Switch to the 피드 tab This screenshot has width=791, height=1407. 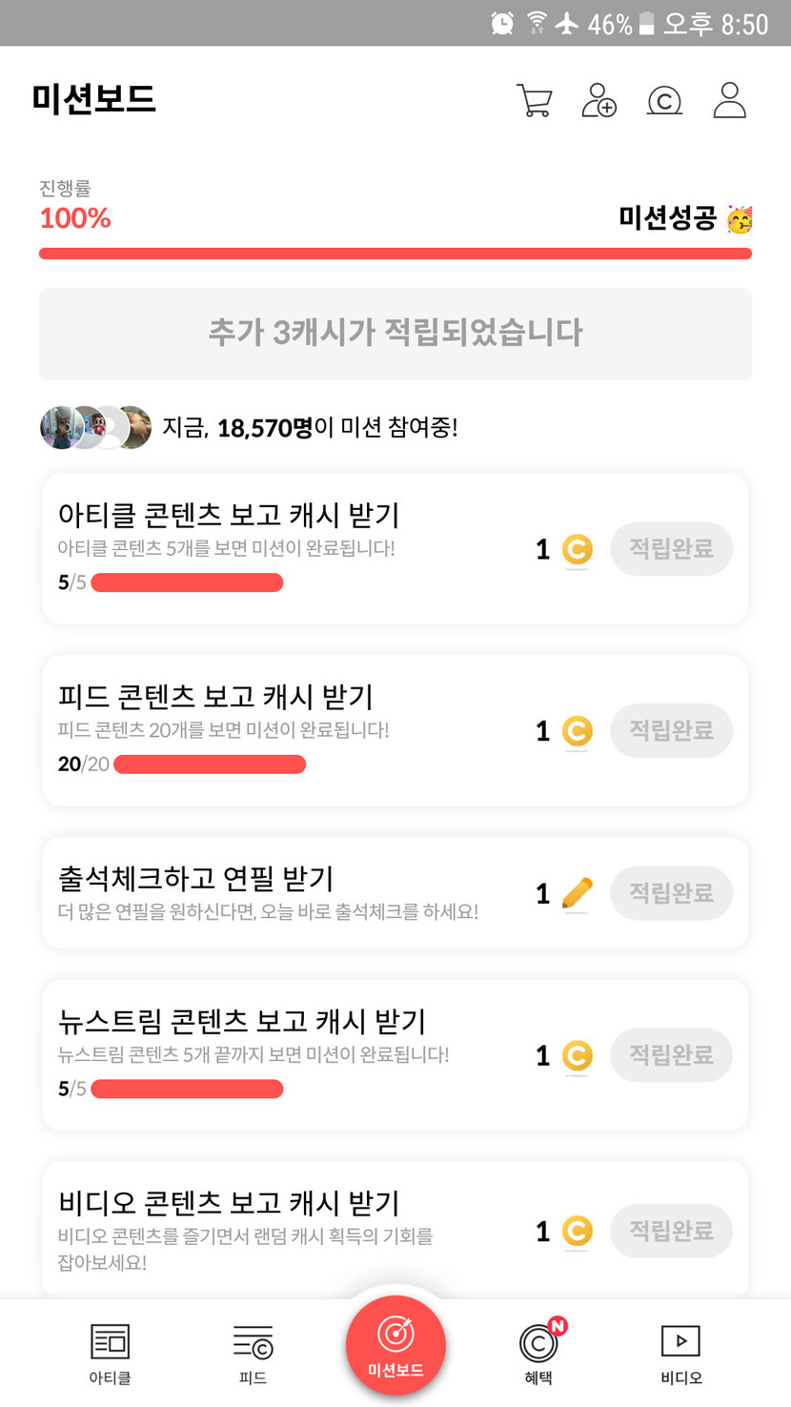pos(253,1352)
